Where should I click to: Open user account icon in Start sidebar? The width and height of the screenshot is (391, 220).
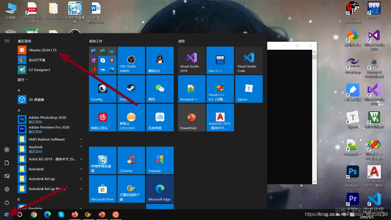7,150
